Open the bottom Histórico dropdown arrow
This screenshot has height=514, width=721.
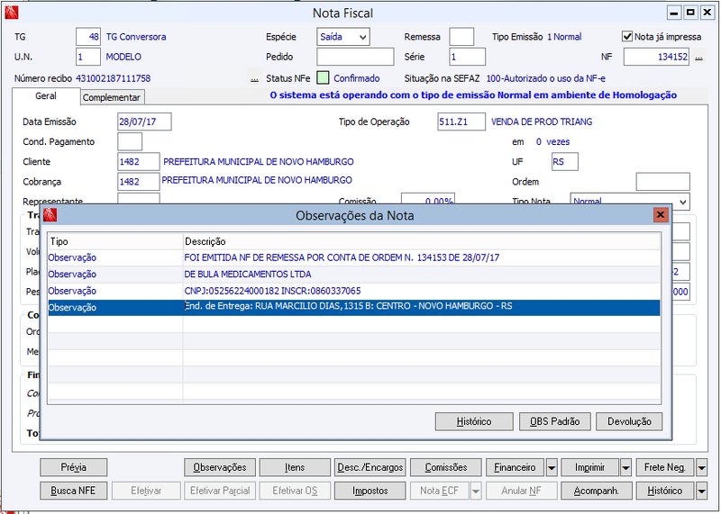(701, 491)
